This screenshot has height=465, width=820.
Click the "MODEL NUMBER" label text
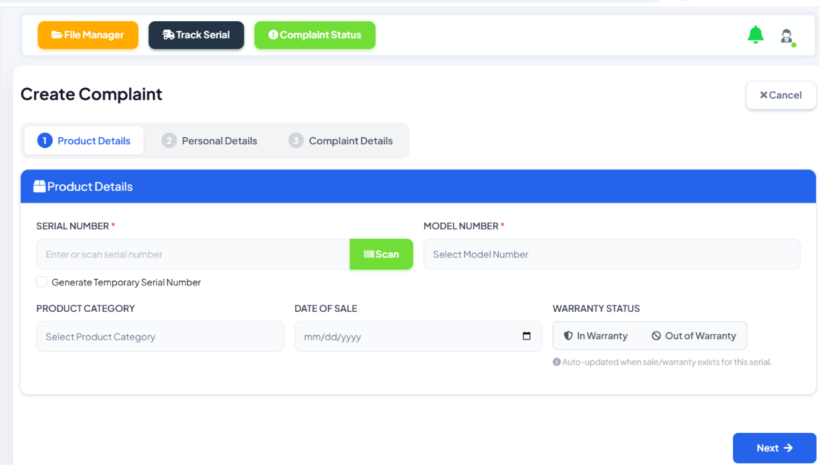[x=461, y=226]
